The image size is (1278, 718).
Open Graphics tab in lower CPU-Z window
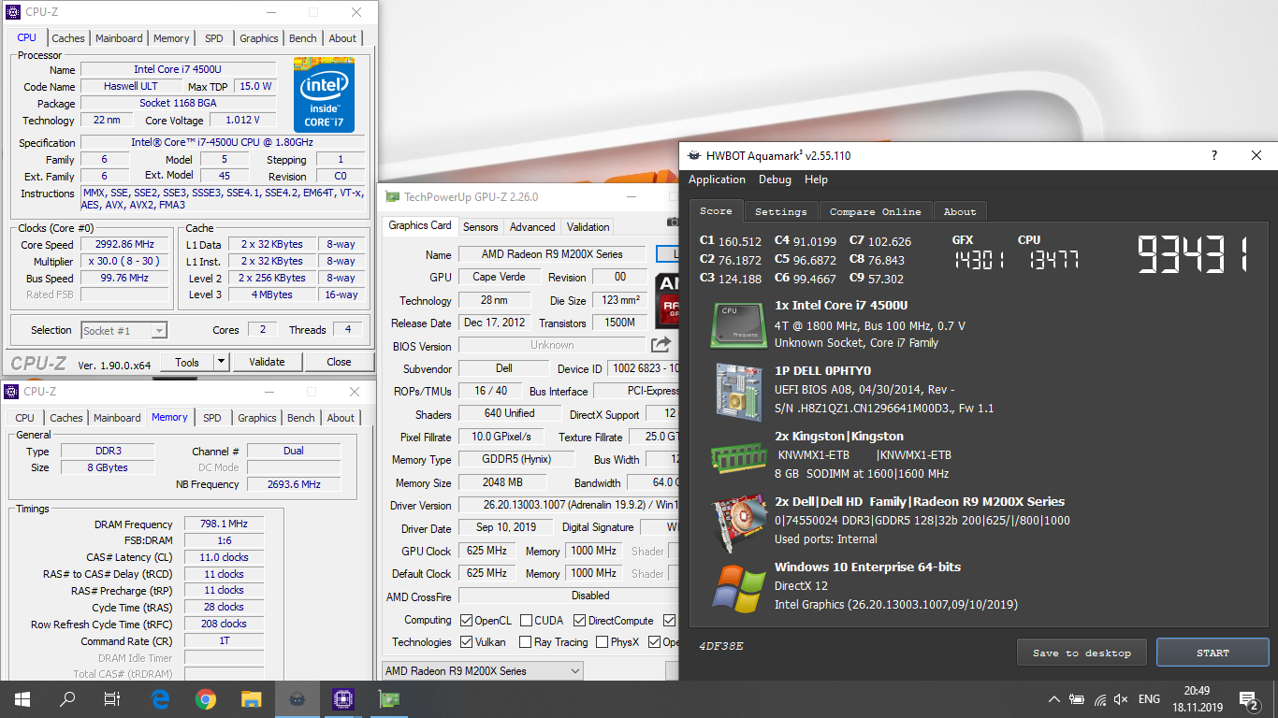[257, 418]
